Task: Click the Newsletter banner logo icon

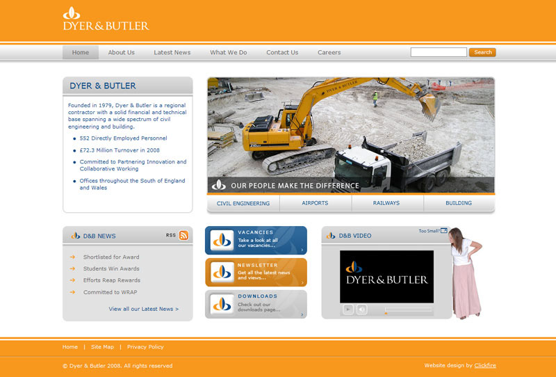Action: (x=222, y=272)
